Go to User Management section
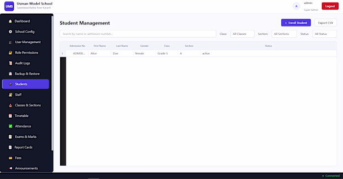343x179 pixels. [x=25, y=42]
